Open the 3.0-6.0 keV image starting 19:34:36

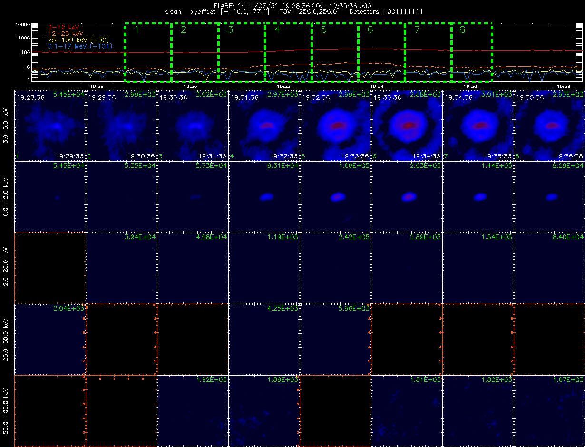coord(478,125)
